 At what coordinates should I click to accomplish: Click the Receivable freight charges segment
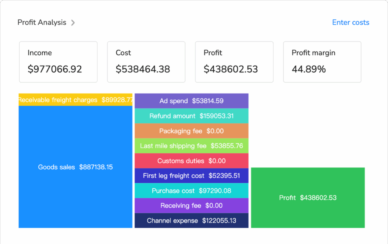point(75,100)
